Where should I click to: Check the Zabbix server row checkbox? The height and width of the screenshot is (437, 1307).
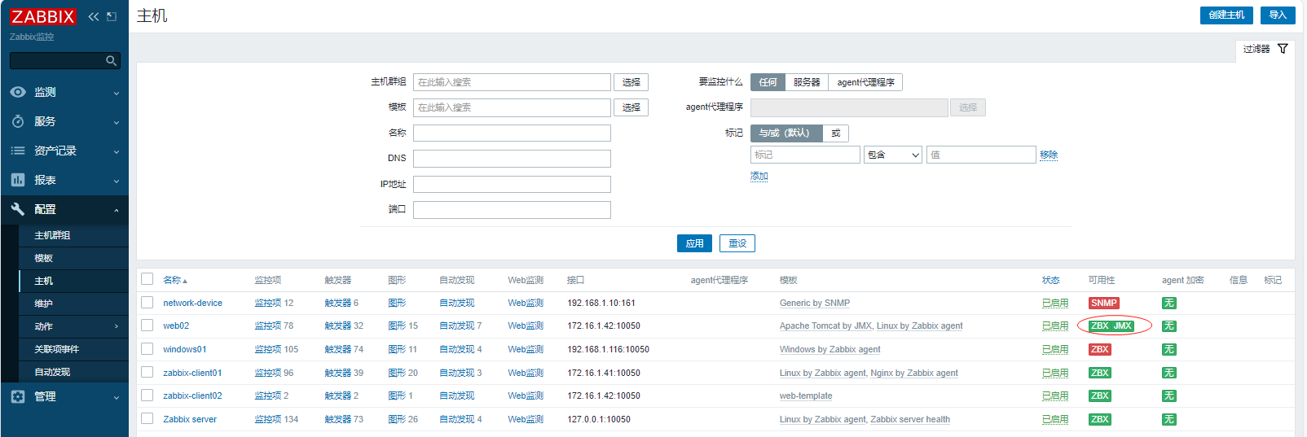point(147,419)
